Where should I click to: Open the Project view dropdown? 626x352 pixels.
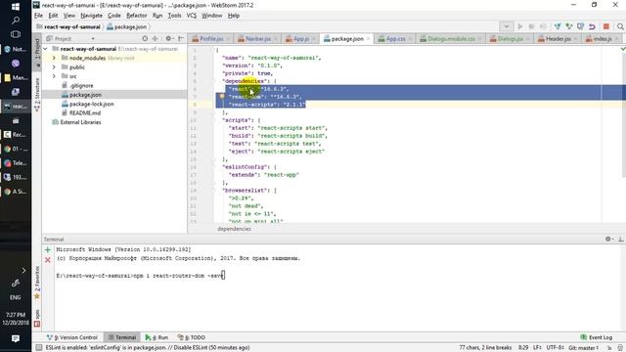[93, 39]
